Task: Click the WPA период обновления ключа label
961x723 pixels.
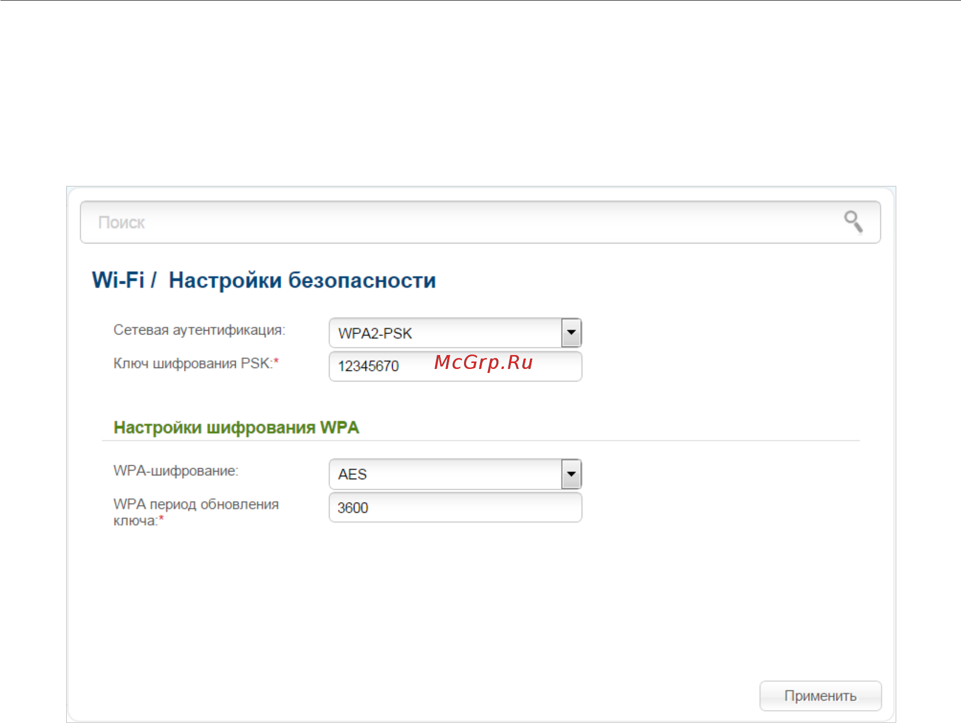Action: pos(196,513)
